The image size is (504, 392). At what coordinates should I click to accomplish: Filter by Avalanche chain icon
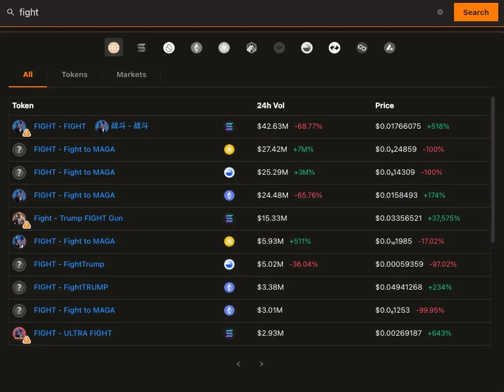pyautogui.click(x=390, y=48)
